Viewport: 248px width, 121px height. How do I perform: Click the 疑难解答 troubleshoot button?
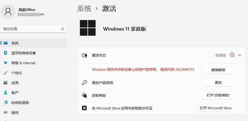pyautogui.click(x=218, y=70)
